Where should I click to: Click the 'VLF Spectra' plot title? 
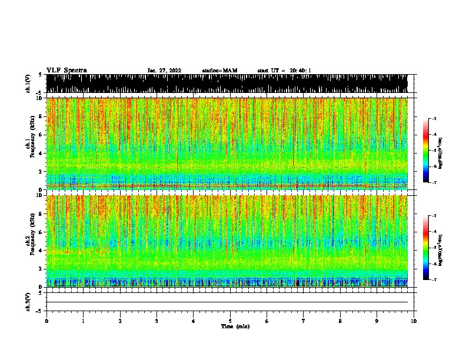pos(66,71)
